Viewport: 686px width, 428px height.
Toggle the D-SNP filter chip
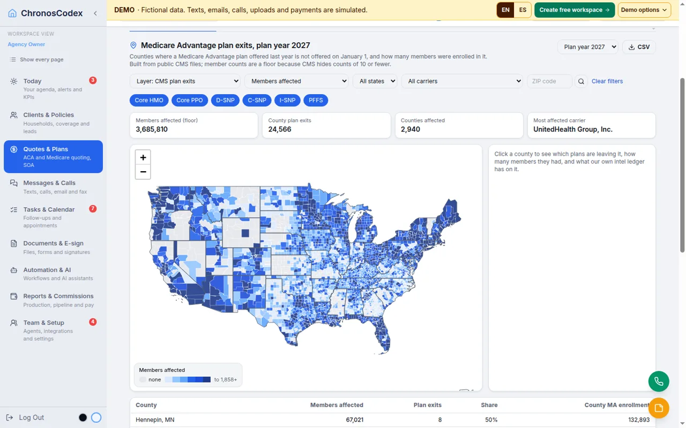pyautogui.click(x=225, y=100)
